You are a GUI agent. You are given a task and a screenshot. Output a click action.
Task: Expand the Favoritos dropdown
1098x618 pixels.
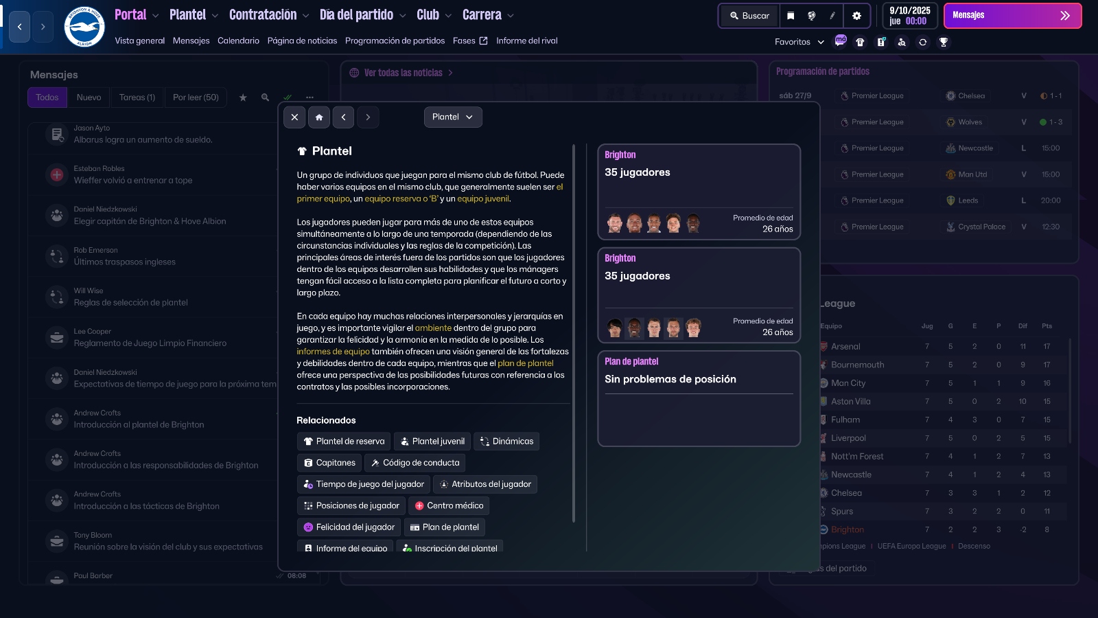coord(798,42)
